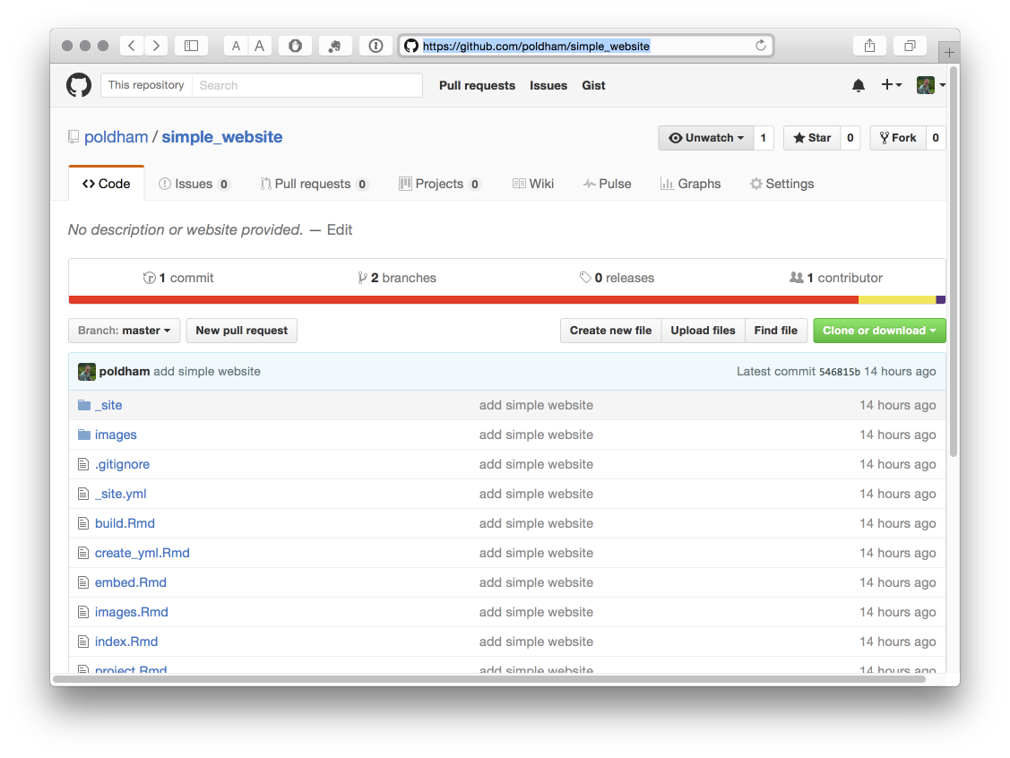This screenshot has width=1010, height=758.
Task: Open Issues in the top navigation
Action: [548, 86]
